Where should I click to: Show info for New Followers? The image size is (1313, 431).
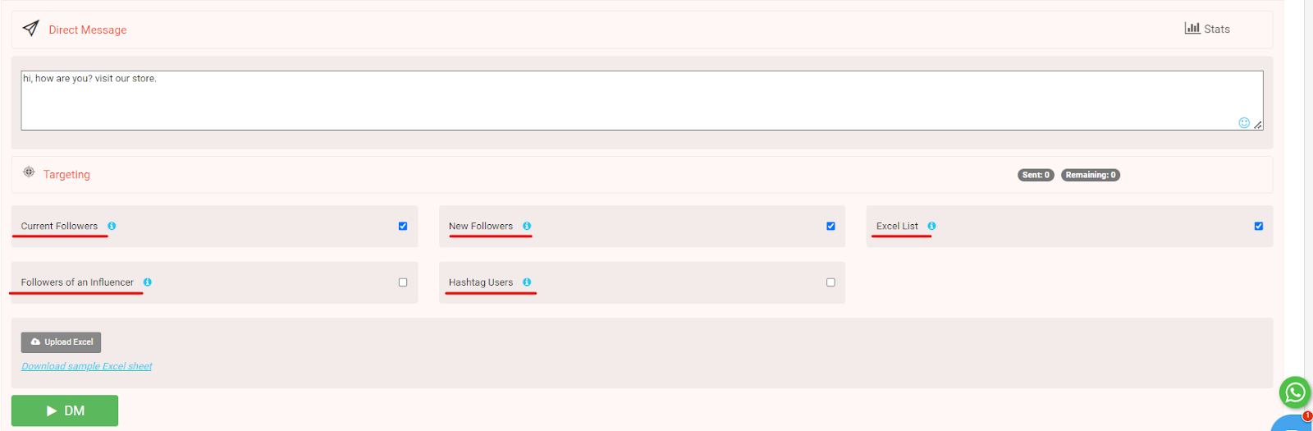point(527,226)
